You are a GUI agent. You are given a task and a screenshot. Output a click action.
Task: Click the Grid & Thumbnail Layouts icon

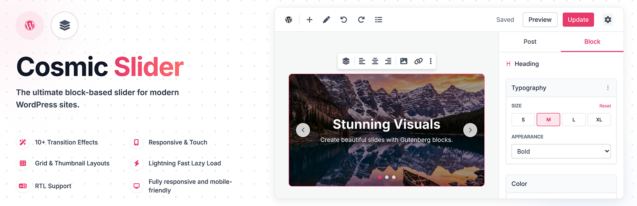pos(23,163)
